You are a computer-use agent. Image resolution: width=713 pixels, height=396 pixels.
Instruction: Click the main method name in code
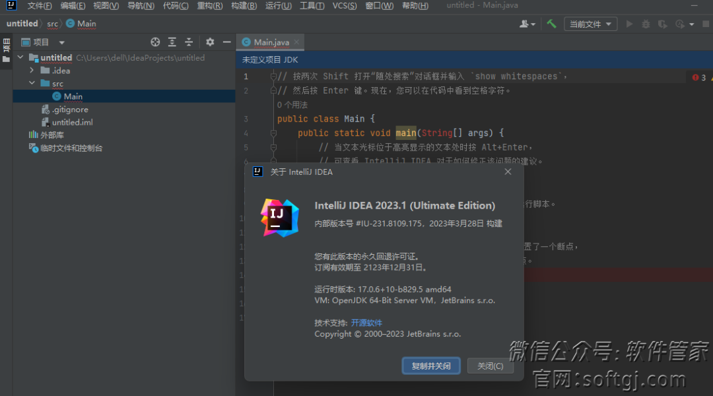[x=406, y=133]
